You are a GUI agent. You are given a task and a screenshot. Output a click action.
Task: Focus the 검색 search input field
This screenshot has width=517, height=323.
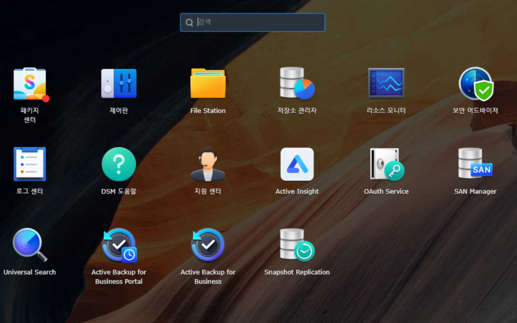[253, 22]
